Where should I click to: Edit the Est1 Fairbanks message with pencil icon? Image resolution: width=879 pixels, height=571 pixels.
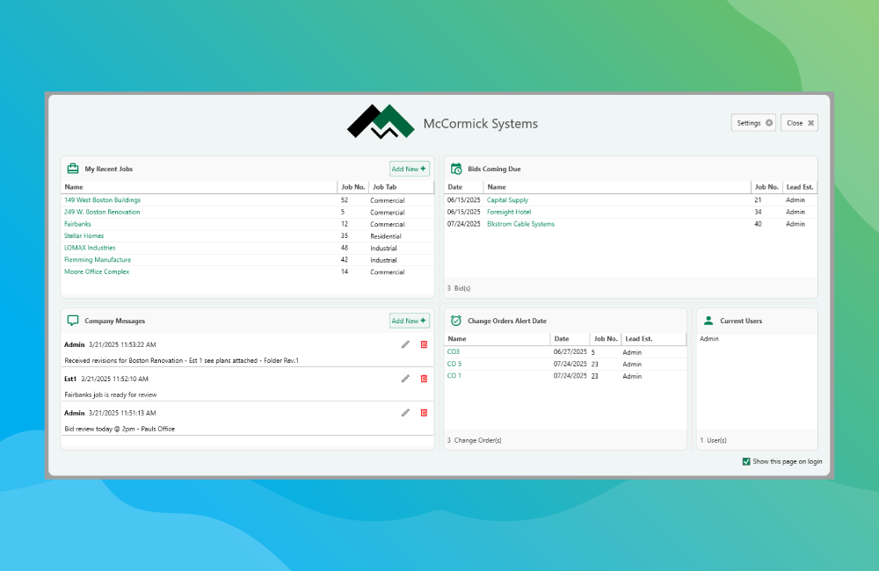[405, 379]
